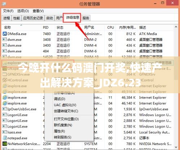Sort by the CPU column header
The height and width of the screenshot is (150, 180).
(x=110, y=27)
